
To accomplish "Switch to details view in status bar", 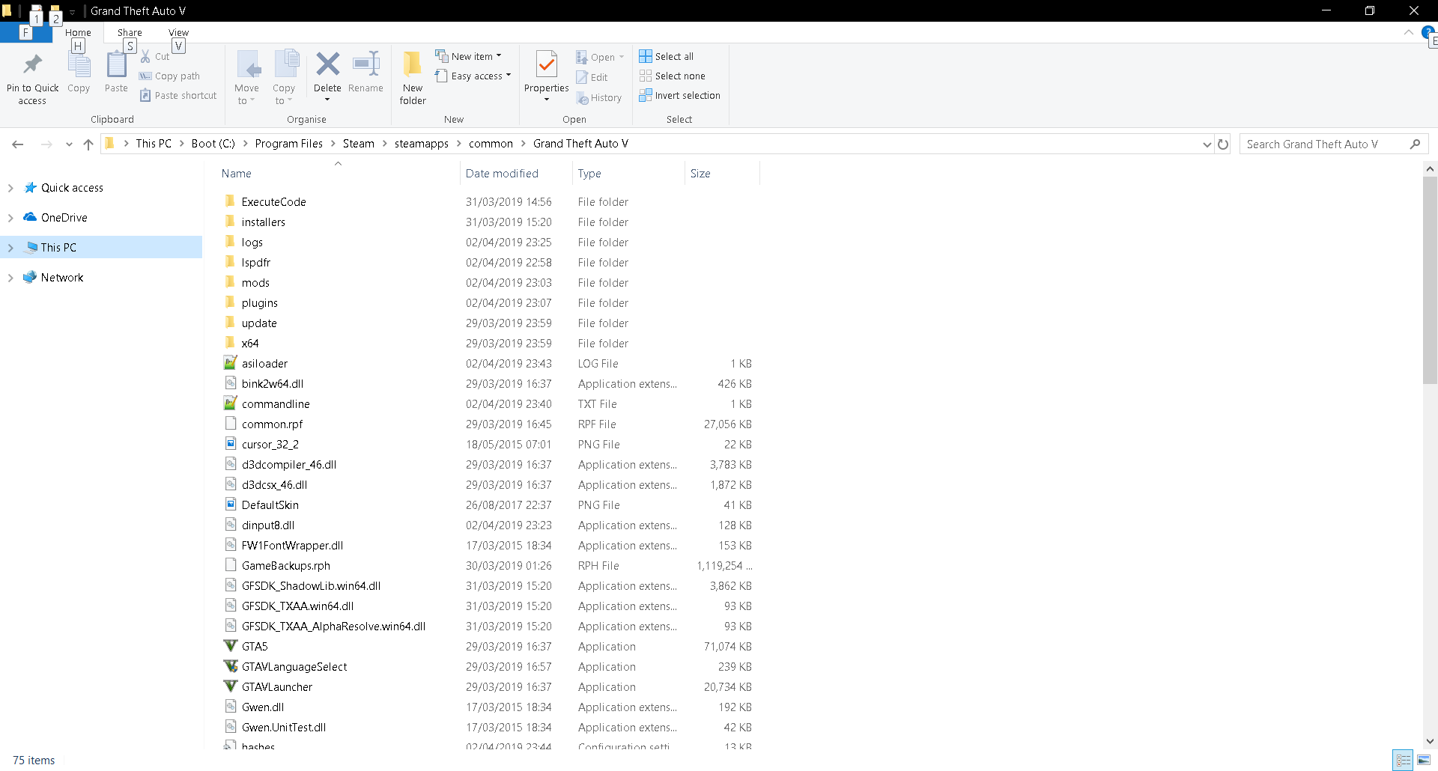I will (1404, 760).
